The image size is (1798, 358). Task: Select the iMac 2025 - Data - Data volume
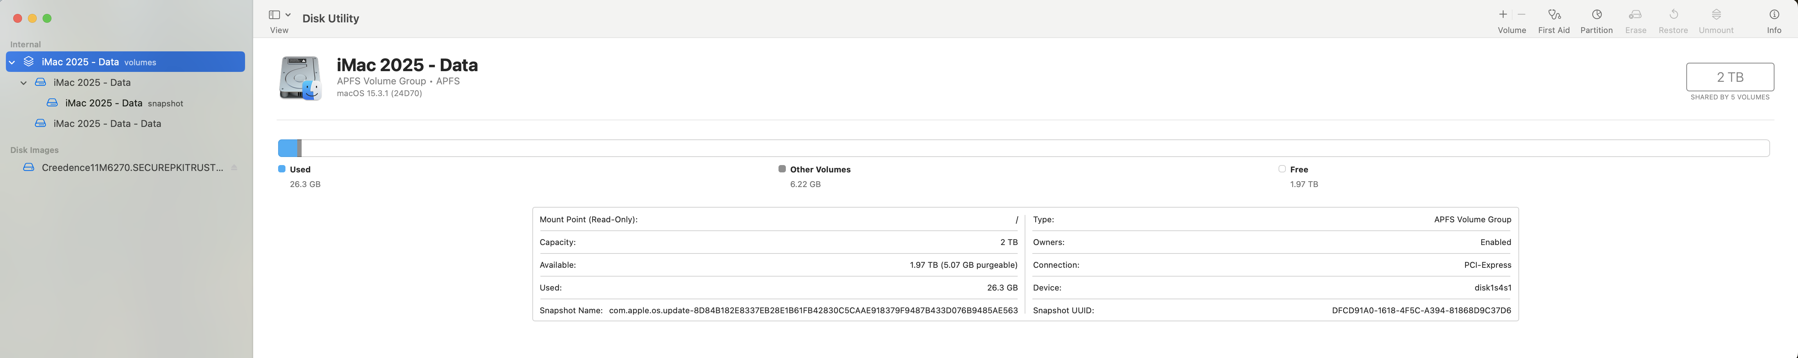[126, 123]
